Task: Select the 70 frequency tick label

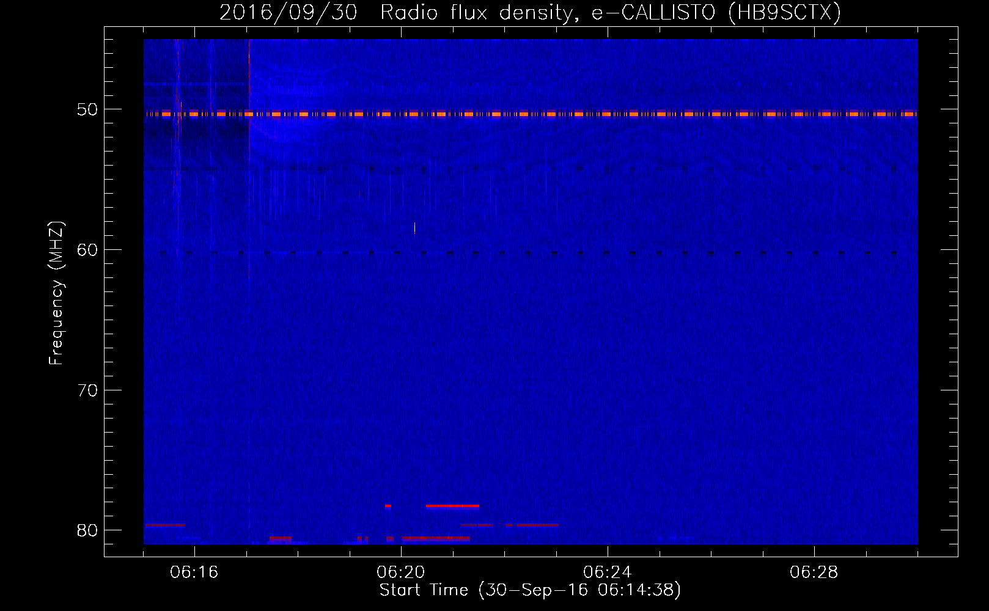Action: 87,390
